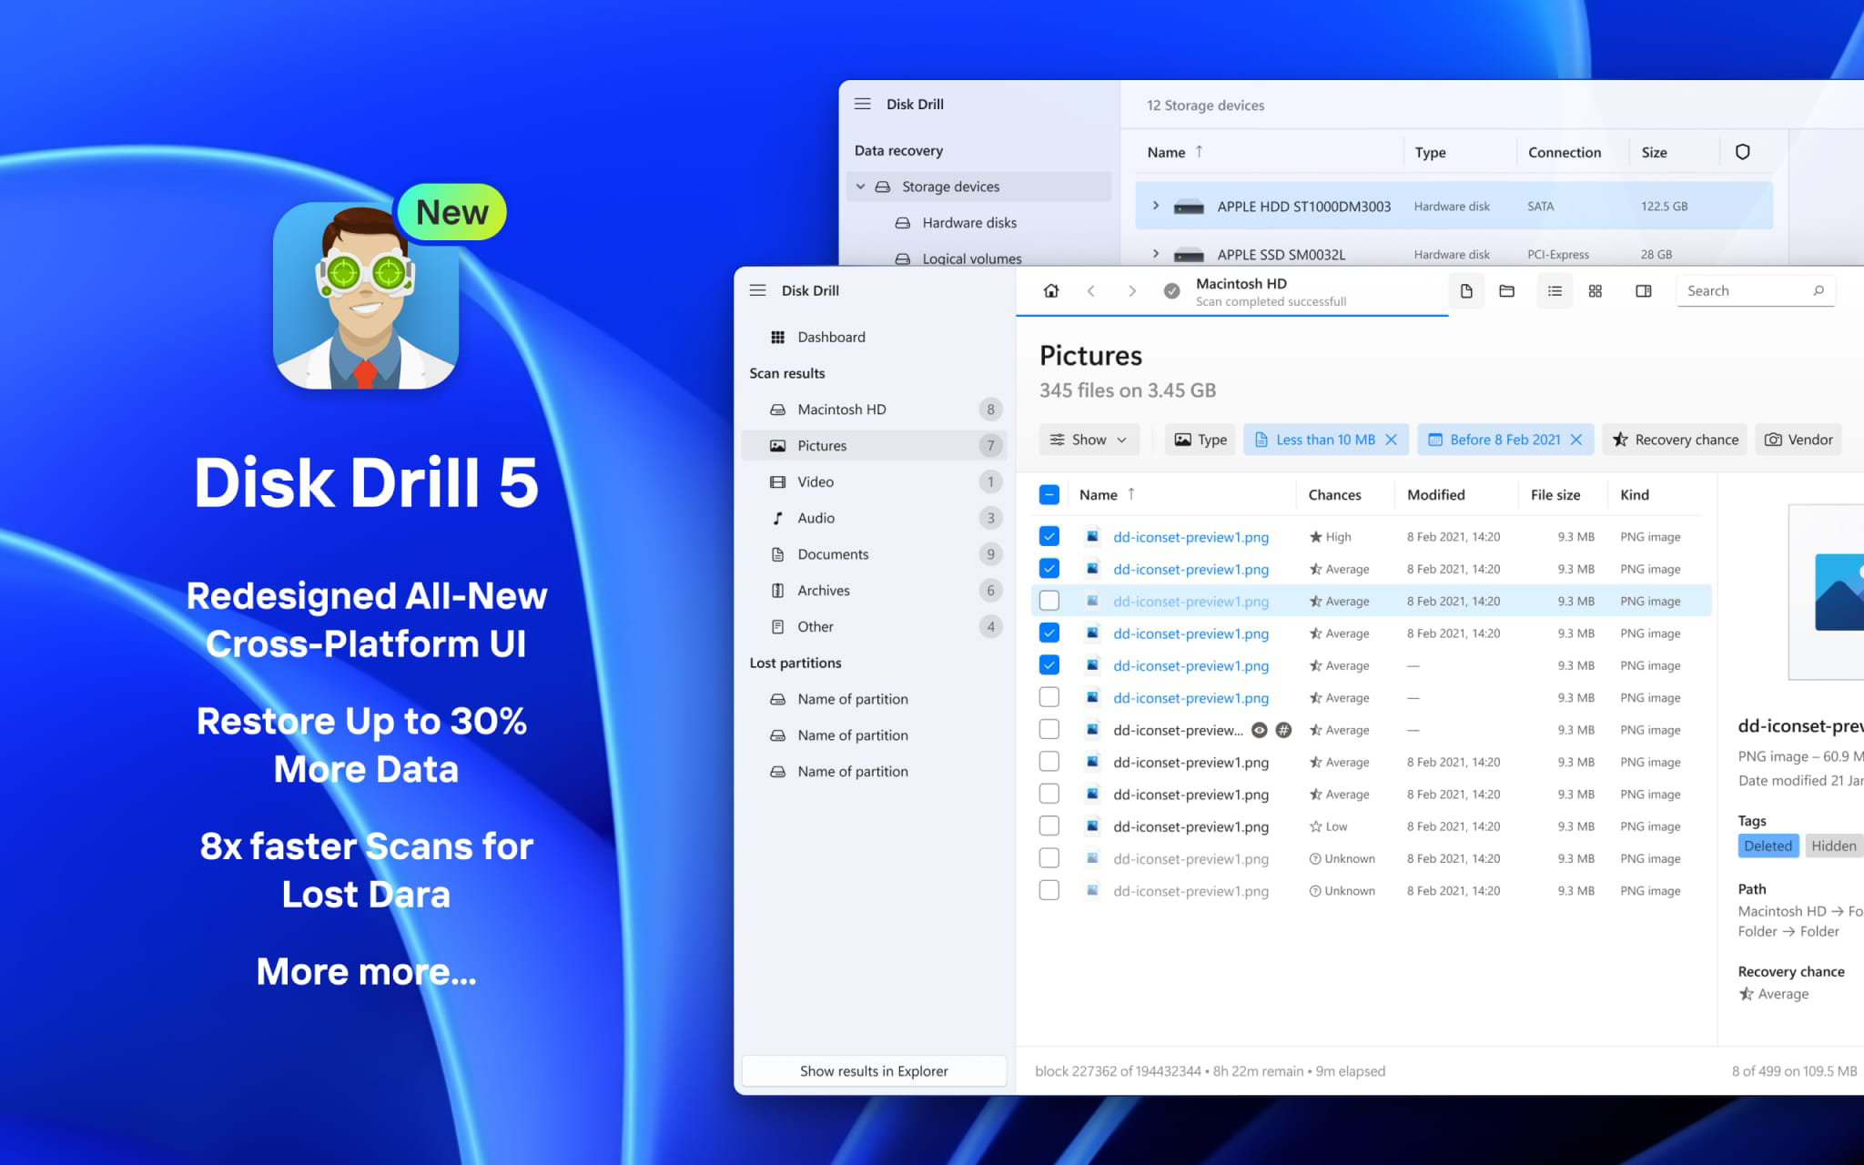1864x1165 pixels.
Task: Select Pictures category in sidebar
Action: tap(874, 445)
